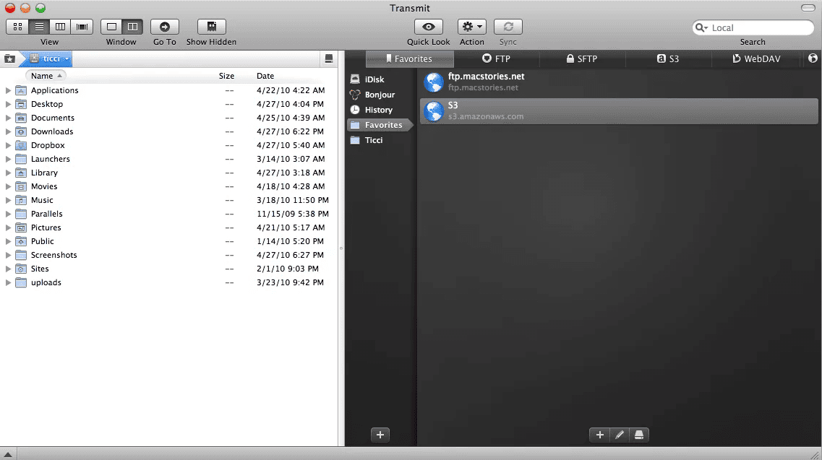This screenshot has width=822, height=460.
Task: Expand the Movies folder
Action: click(8, 186)
